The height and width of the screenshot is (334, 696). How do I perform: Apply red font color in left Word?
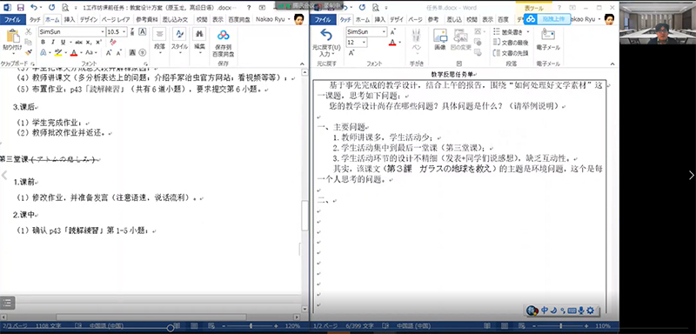[x=74, y=53]
